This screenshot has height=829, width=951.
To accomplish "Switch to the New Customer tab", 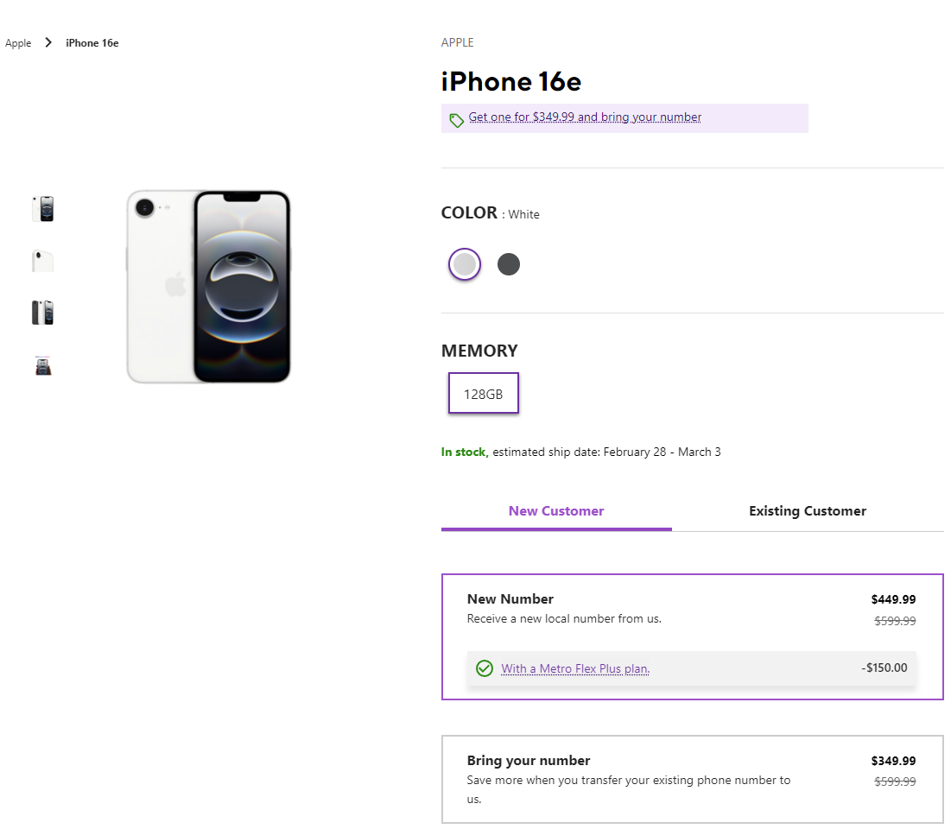I will point(556,511).
